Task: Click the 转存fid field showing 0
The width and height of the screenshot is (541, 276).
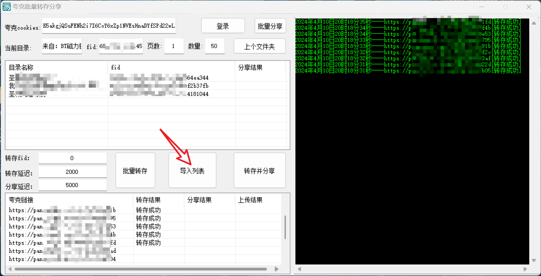Action: (72, 158)
